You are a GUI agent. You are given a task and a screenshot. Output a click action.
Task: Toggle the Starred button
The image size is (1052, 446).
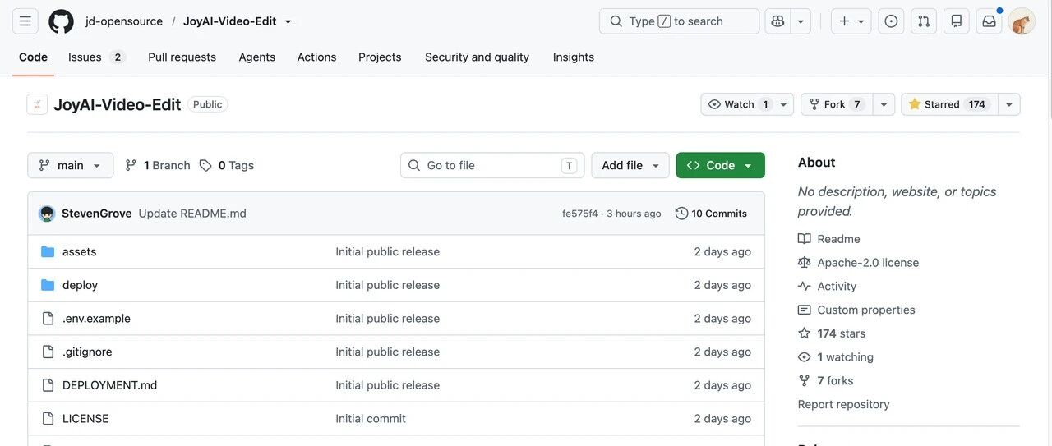point(949,104)
